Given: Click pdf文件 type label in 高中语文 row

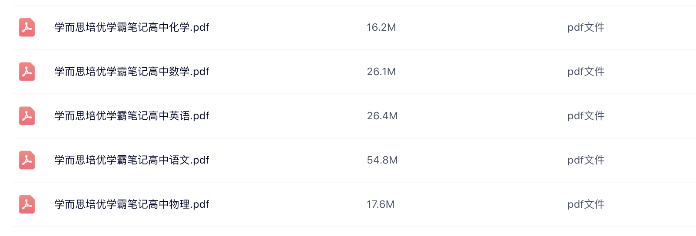Looking at the screenshot, I should click(586, 160).
